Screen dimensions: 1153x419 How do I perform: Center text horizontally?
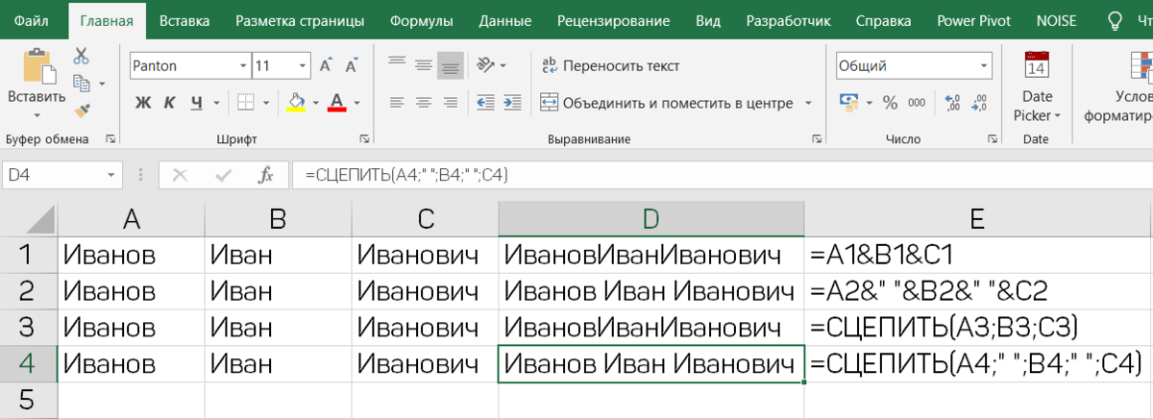[424, 102]
